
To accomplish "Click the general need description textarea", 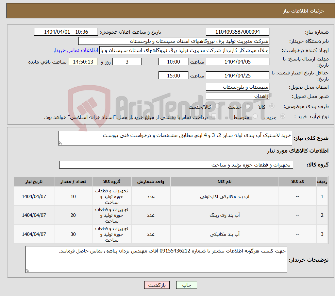I will click(175, 138).
